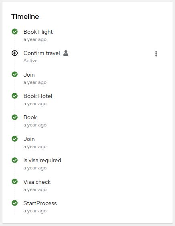
Task: Click the is visa required entry
Action: click(x=42, y=161)
